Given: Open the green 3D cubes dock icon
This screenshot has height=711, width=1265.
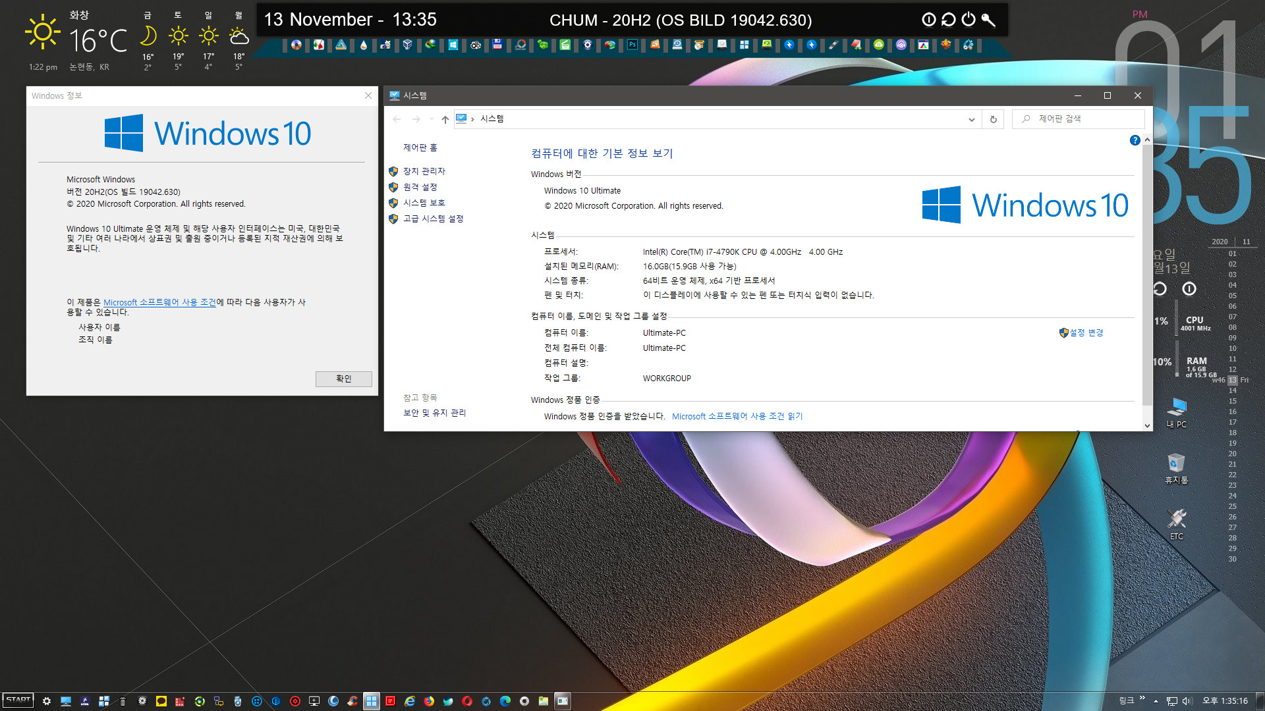Looking at the screenshot, I should 542,45.
